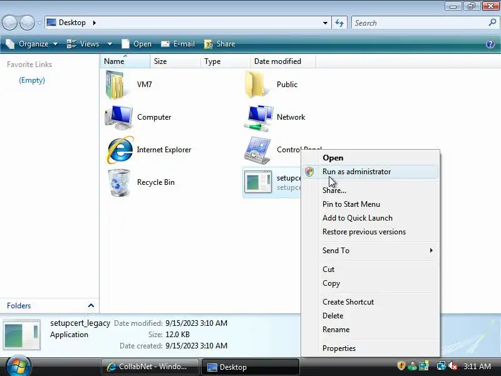Switch to CollabNet taskbar window
Screen dimensions: 501x376
(x=150, y=367)
